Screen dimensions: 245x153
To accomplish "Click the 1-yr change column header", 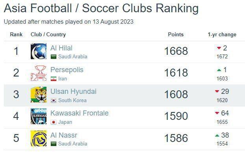I will point(222,34).
